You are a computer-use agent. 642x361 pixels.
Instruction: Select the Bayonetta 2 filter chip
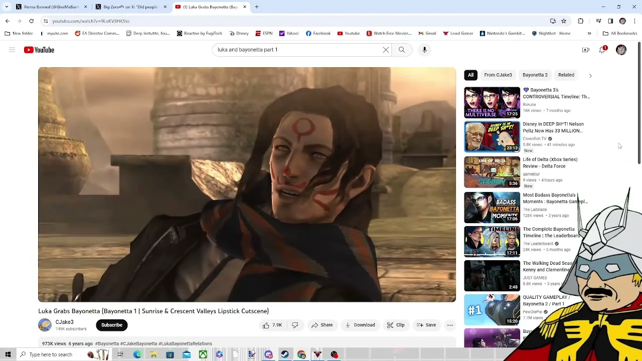pyautogui.click(x=535, y=75)
